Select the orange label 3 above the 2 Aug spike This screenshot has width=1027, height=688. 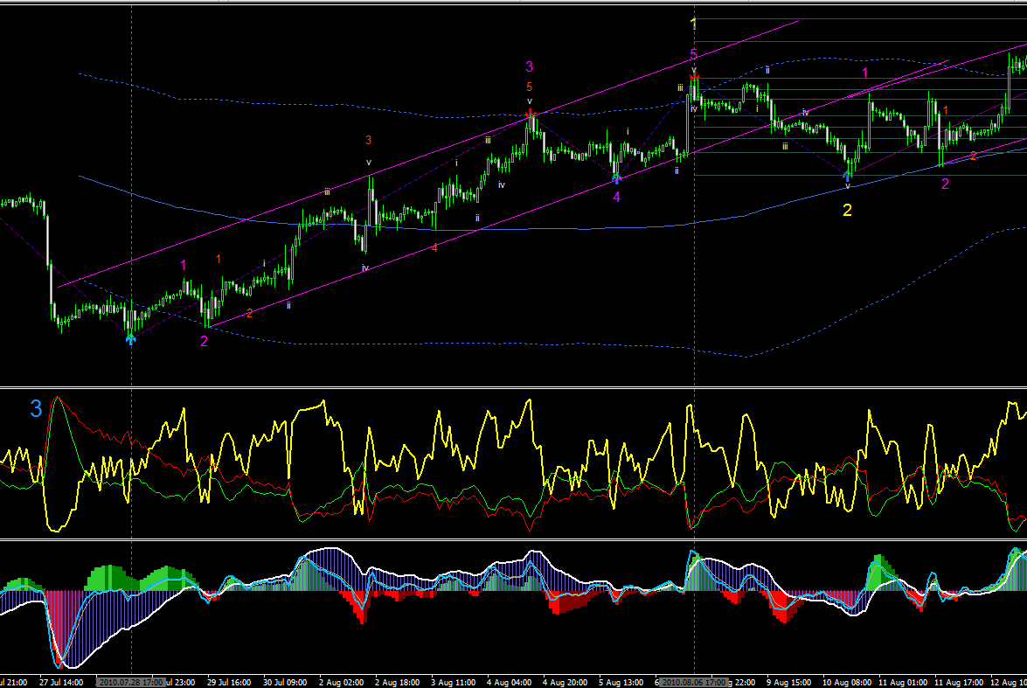point(369,140)
